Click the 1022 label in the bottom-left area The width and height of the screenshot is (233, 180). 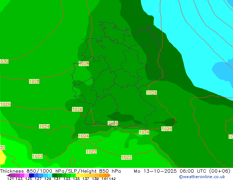tap(37, 156)
